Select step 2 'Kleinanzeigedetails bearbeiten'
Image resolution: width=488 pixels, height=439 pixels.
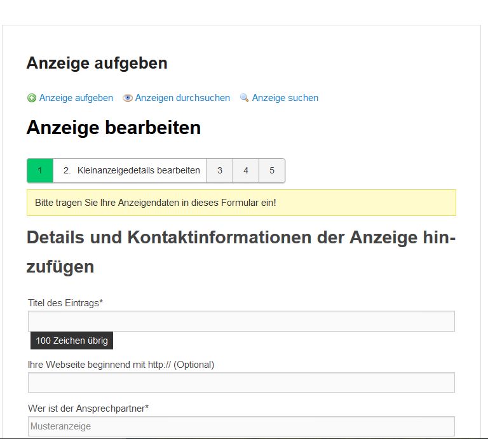[x=130, y=170]
